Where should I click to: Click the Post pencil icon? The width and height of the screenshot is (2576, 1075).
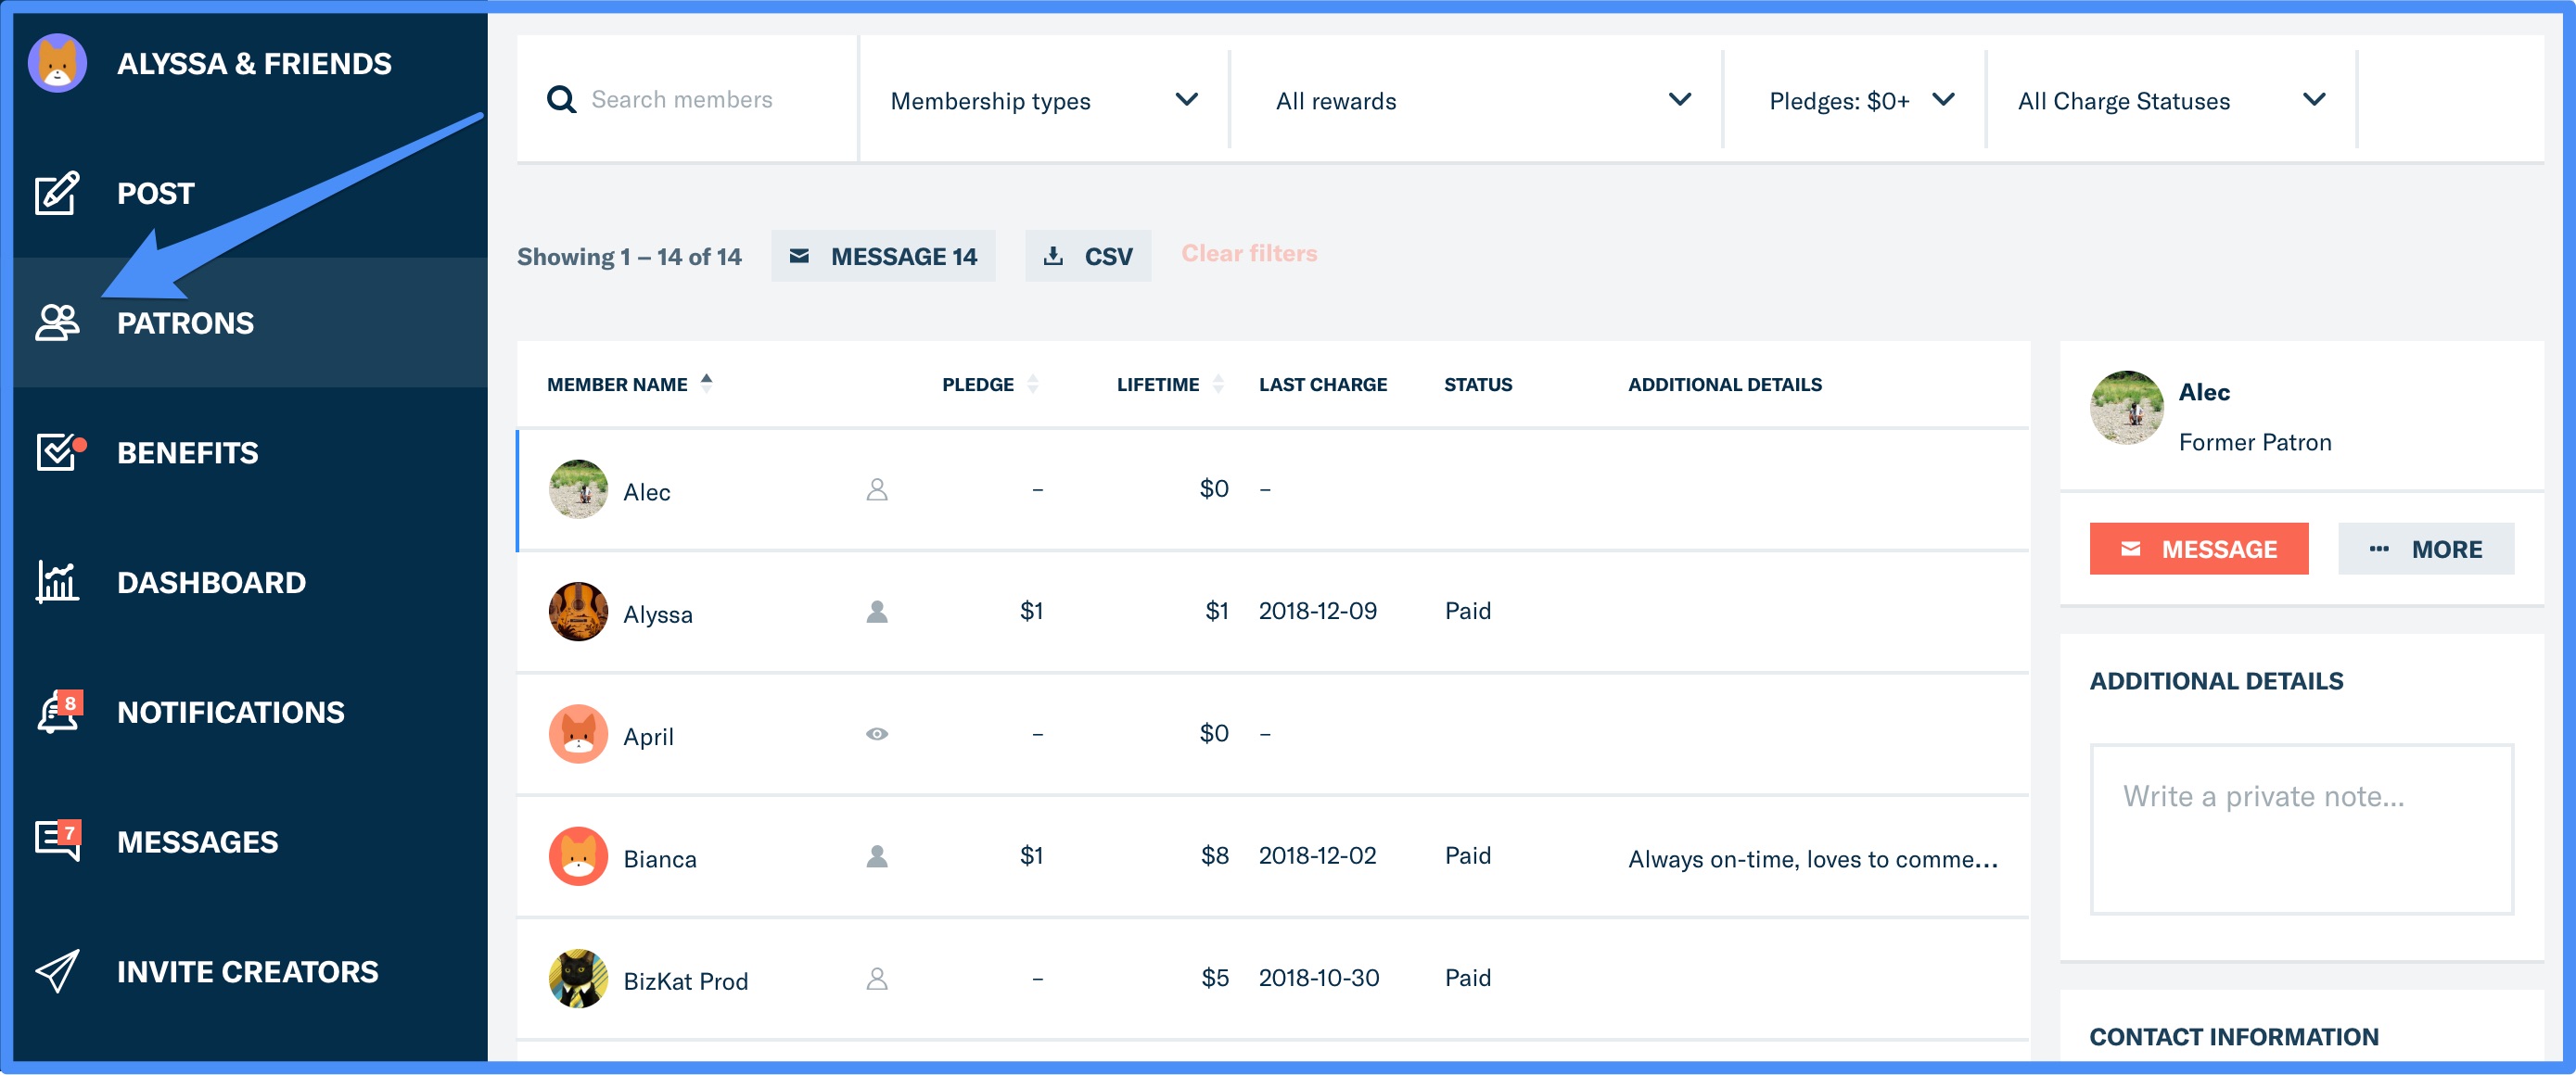pyautogui.click(x=57, y=193)
